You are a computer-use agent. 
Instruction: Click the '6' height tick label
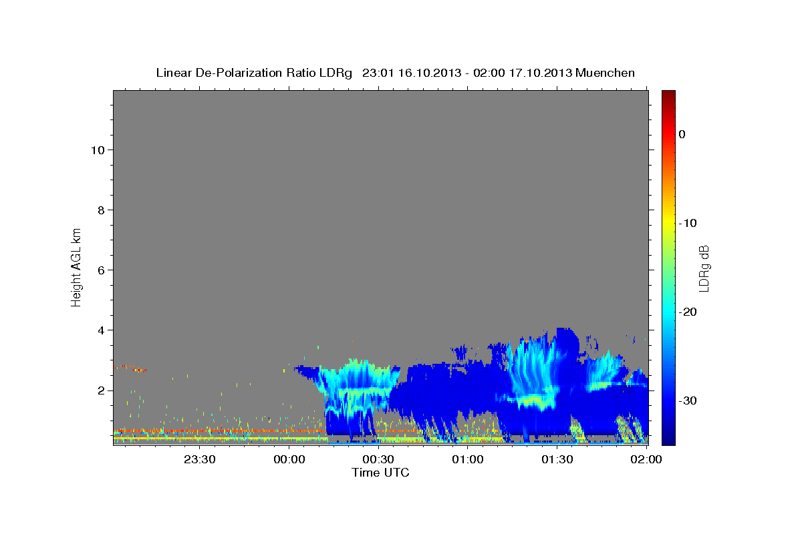101,270
